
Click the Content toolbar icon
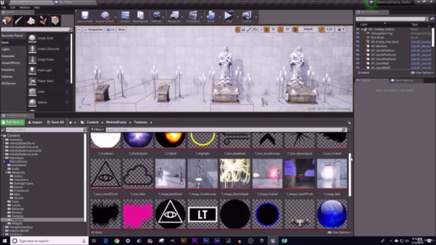pyautogui.click(x=125, y=17)
